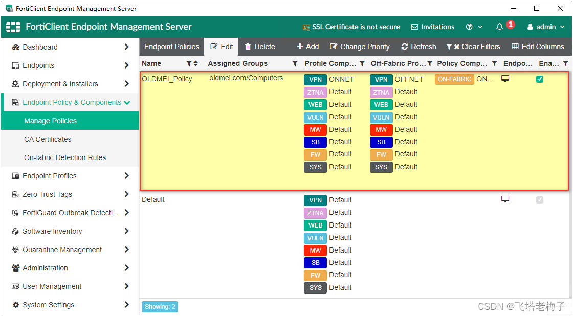Click the monitor icon in OLDMEI_Policy row
The image size is (573, 316).
click(505, 79)
